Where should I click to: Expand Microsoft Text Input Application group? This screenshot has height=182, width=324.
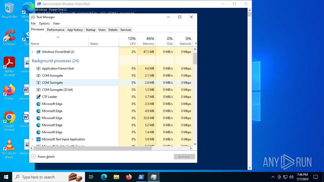[32, 139]
